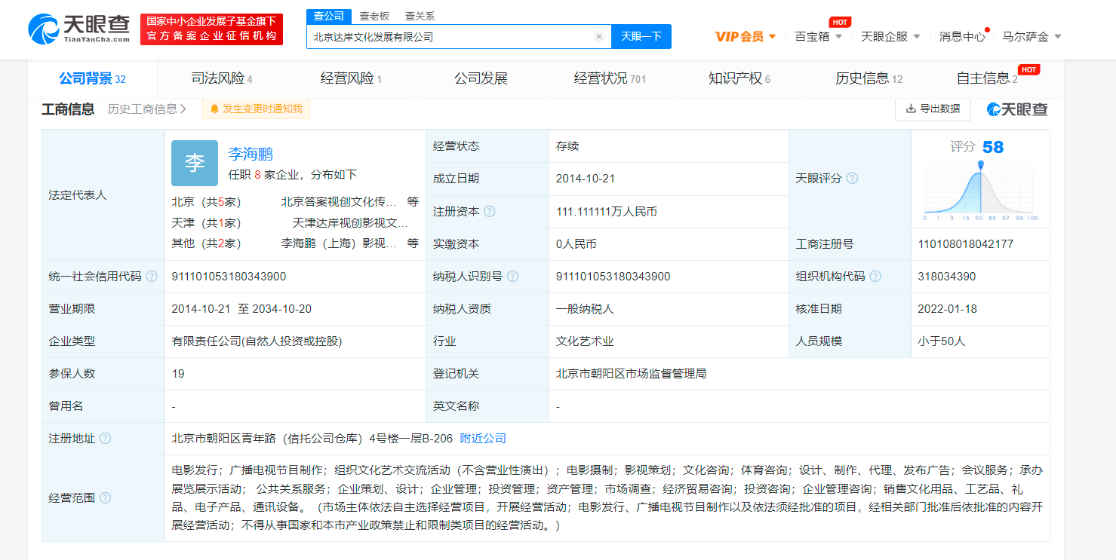Click 北京市朝阳区市场监督管理局 registration authority text
The image size is (1116, 560).
point(631,374)
